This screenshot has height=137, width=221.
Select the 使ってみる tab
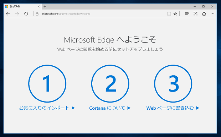tap(22, 6)
